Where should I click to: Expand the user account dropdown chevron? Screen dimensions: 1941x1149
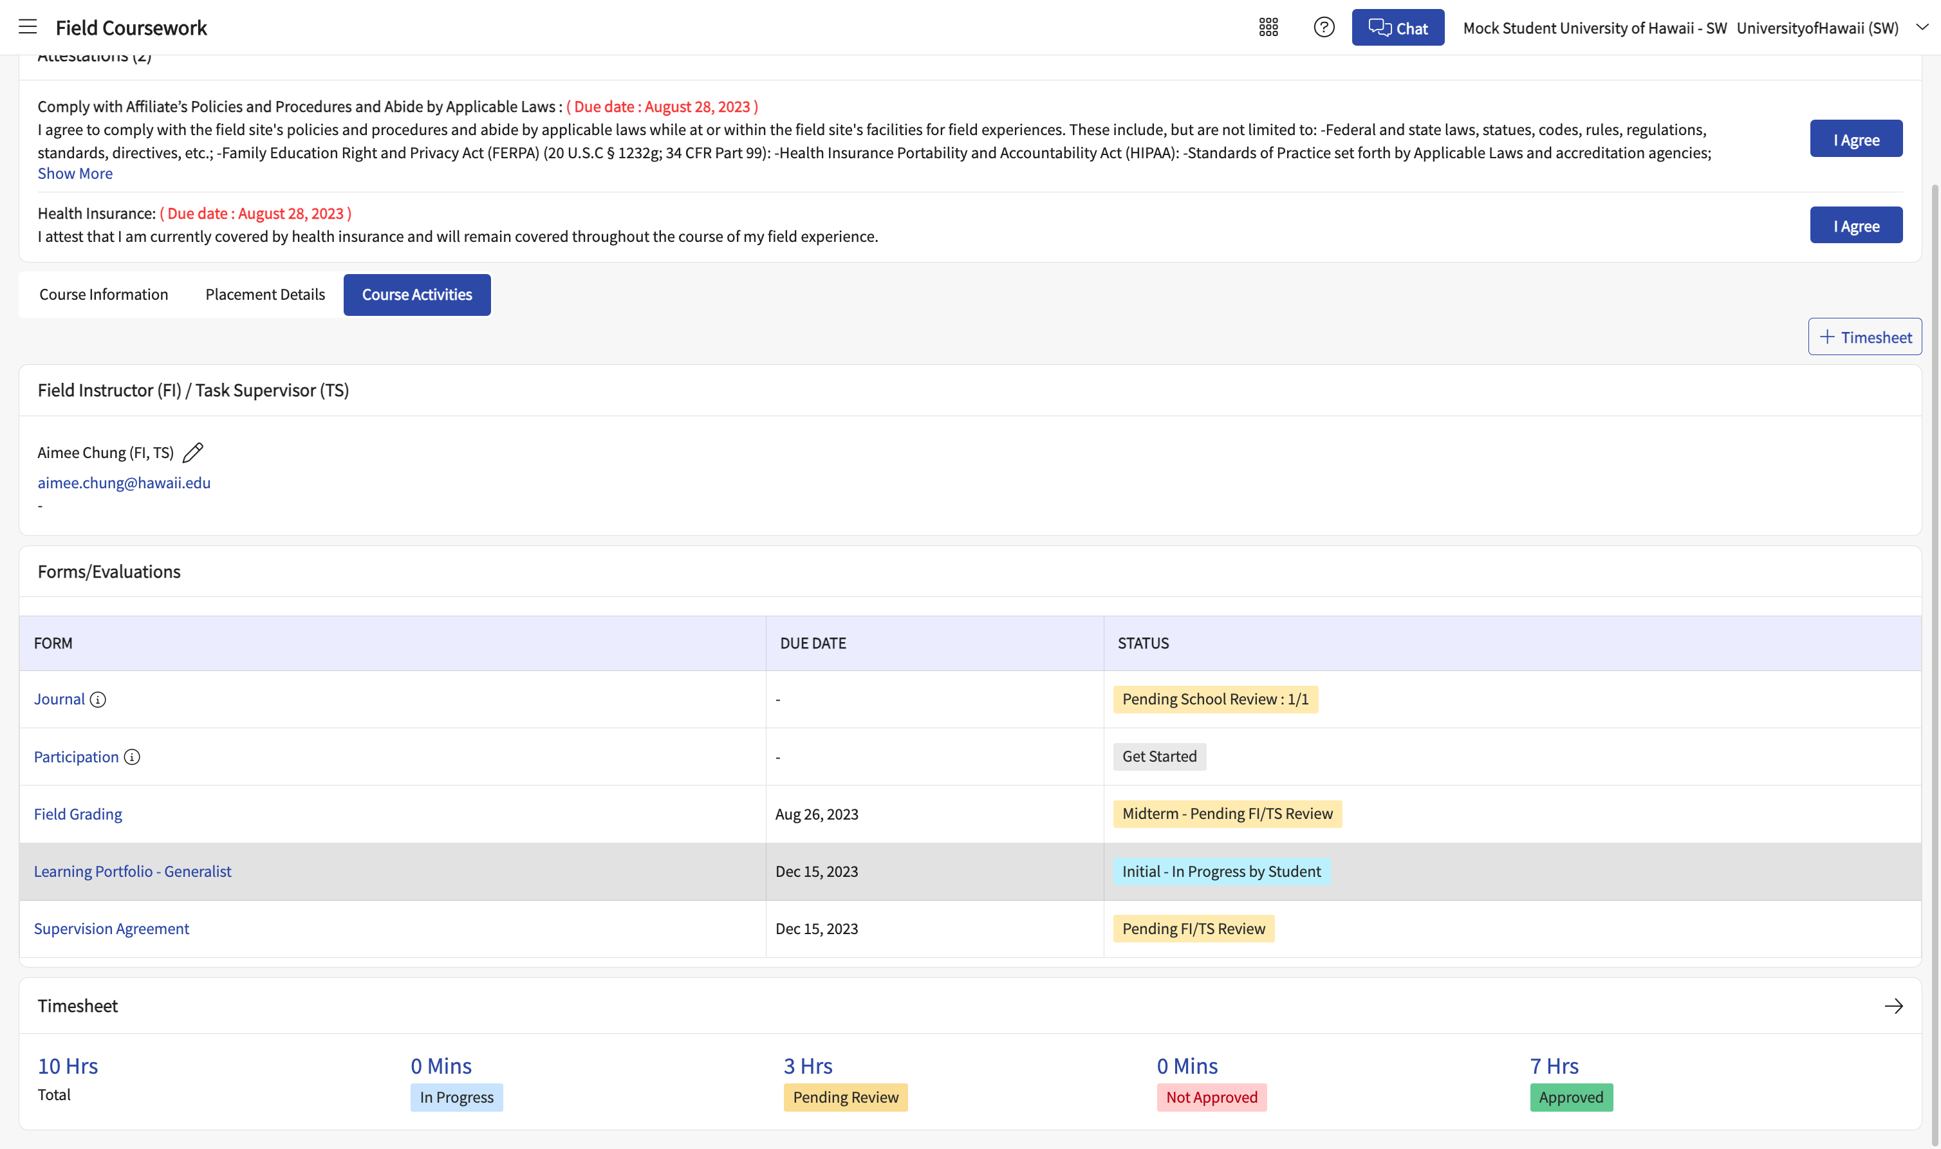[1922, 27]
